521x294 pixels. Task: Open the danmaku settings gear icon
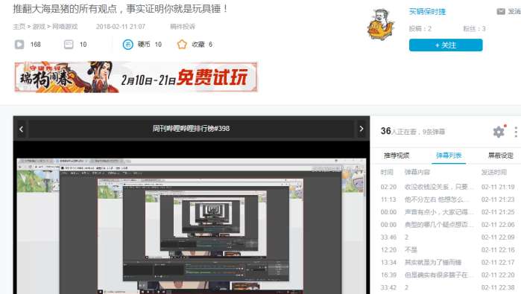coord(499,132)
